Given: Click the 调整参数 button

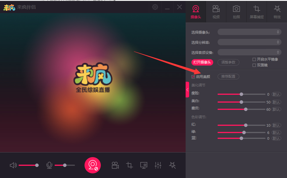Looking at the screenshot, I should 228,62.
